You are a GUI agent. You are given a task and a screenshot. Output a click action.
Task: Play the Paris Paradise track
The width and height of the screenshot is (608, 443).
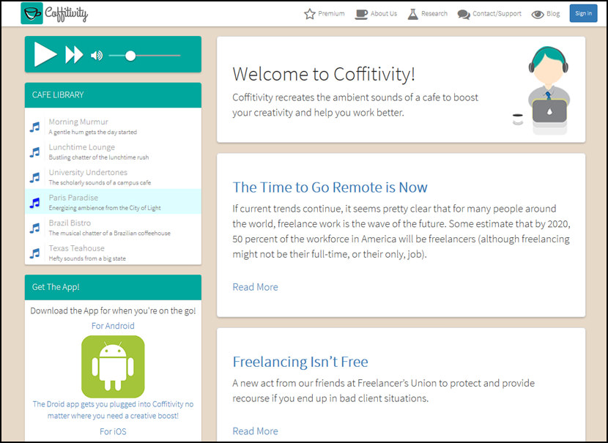pyautogui.click(x=113, y=201)
